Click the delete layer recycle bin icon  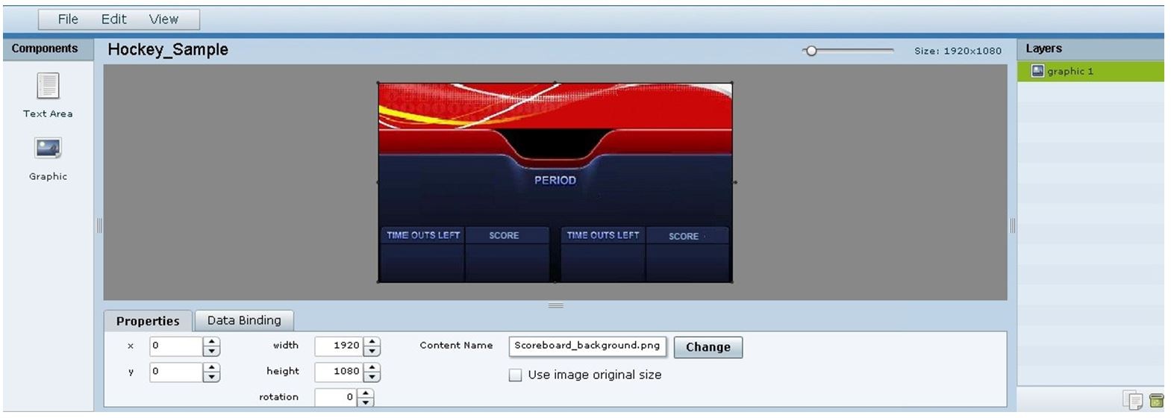coord(1156,401)
